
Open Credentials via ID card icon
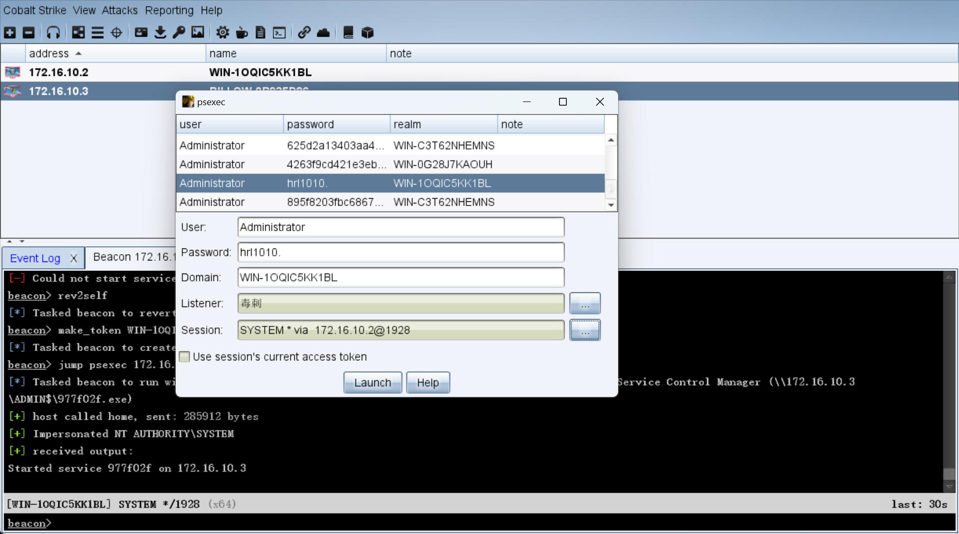point(141,32)
